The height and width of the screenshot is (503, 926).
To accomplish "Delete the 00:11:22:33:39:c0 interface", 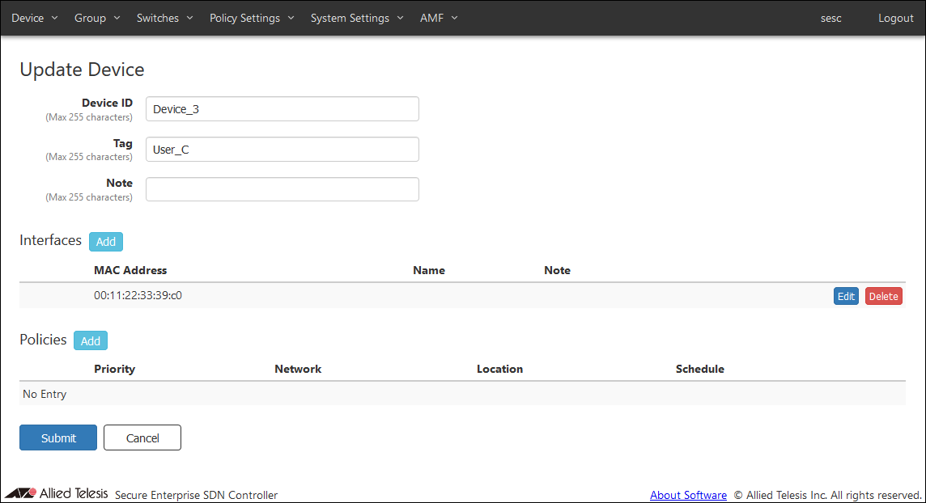I will [x=883, y=296].
